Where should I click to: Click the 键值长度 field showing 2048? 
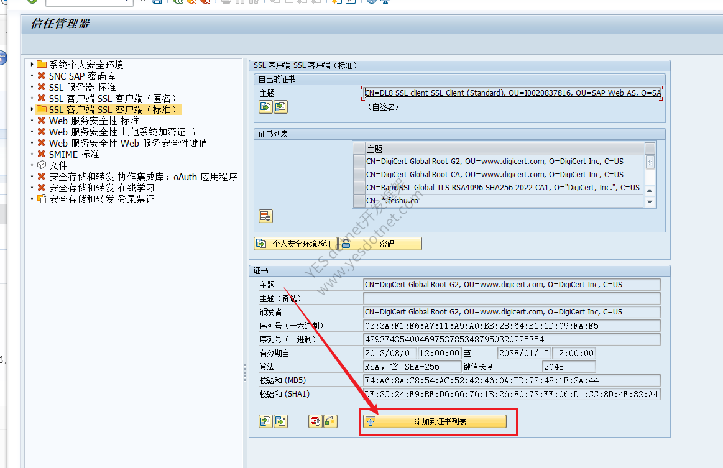[569, 367]
